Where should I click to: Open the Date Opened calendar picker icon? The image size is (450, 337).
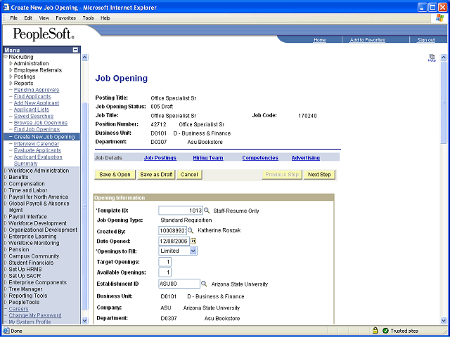(193, 241)
